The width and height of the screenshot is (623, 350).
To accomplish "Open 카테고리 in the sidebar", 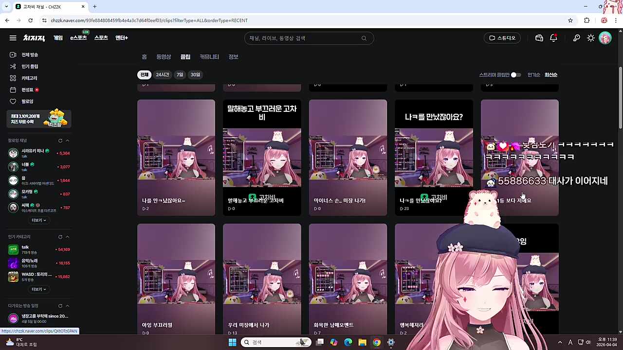I will (x=29, y=78).
